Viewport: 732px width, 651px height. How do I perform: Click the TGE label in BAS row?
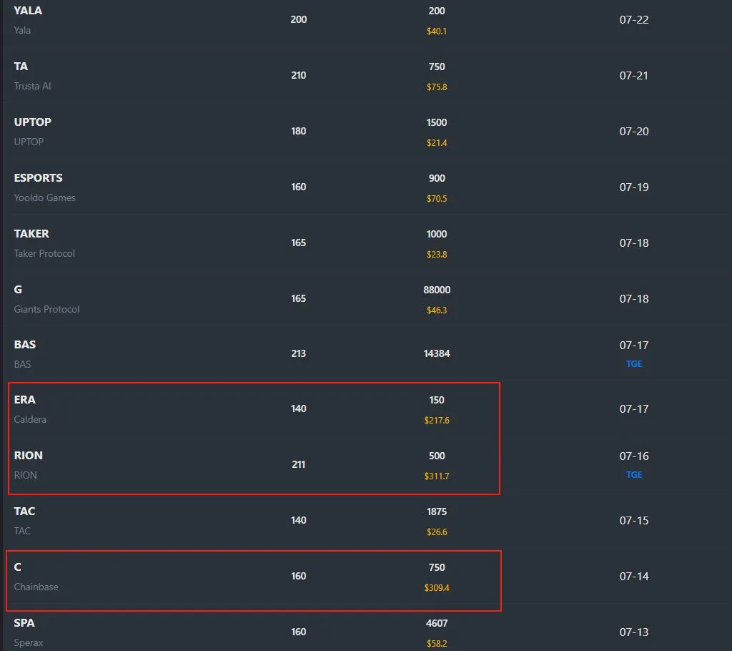(634, 364)
